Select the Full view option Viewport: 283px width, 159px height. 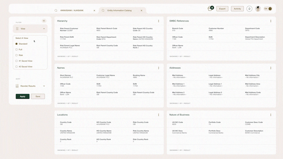pyautogui.click(x=19, y=49)
